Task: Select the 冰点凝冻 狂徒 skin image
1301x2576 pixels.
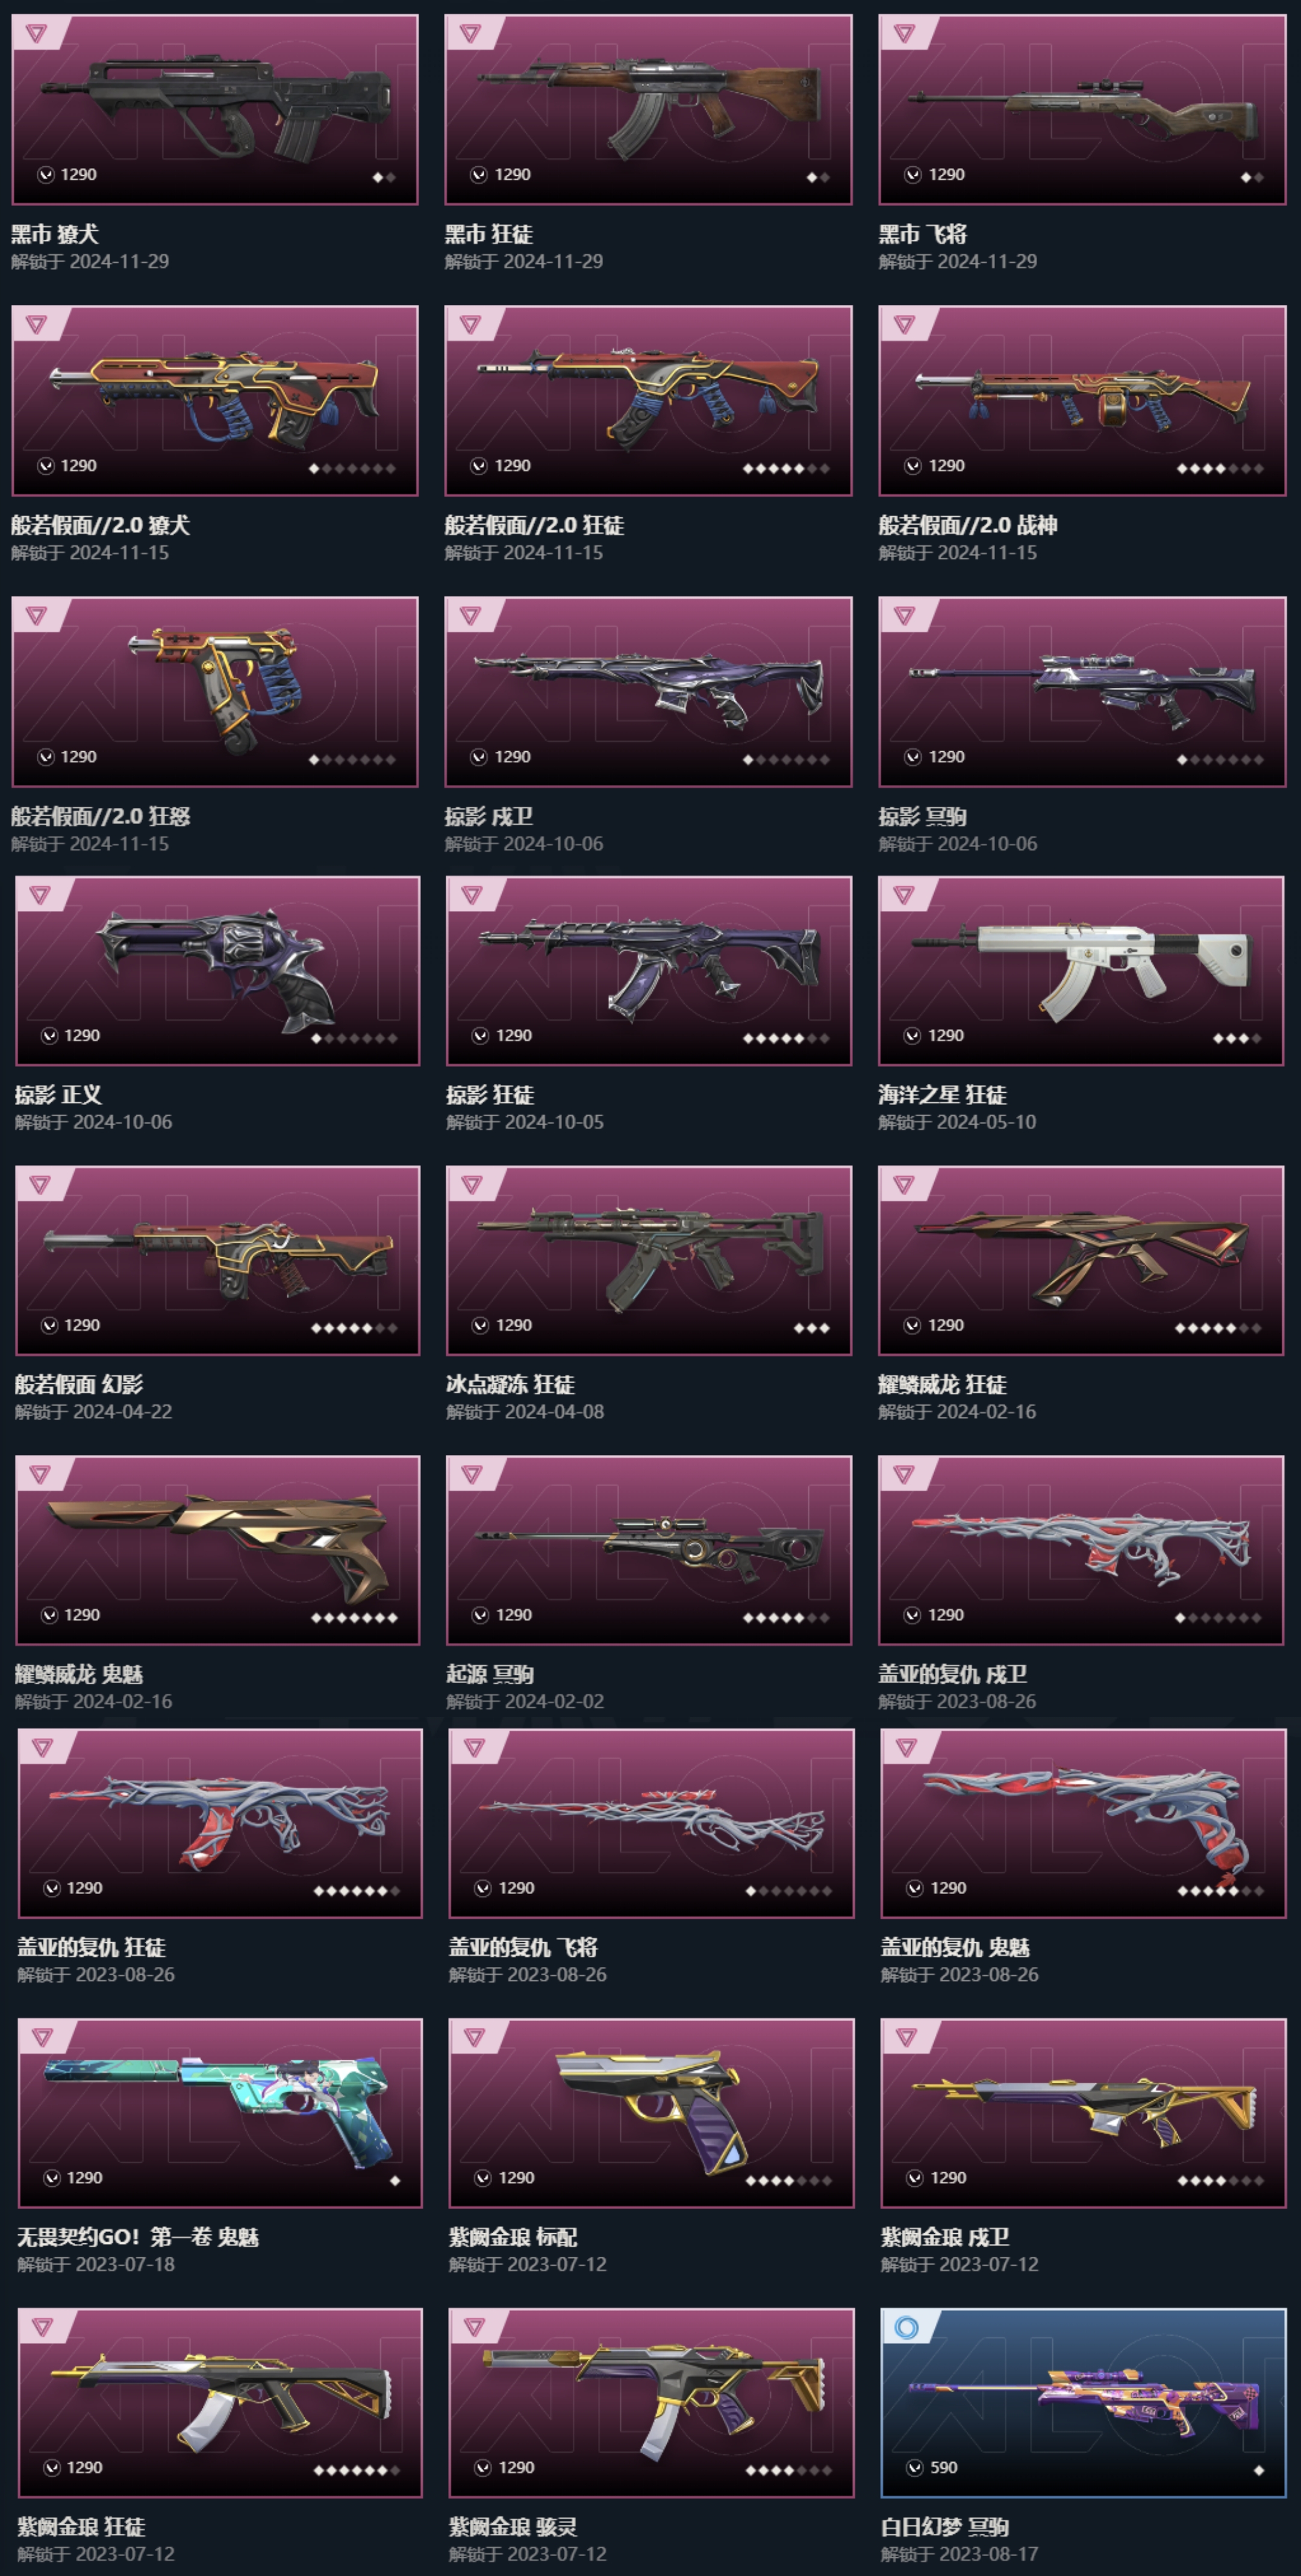Action: (x=649, y=1260)
